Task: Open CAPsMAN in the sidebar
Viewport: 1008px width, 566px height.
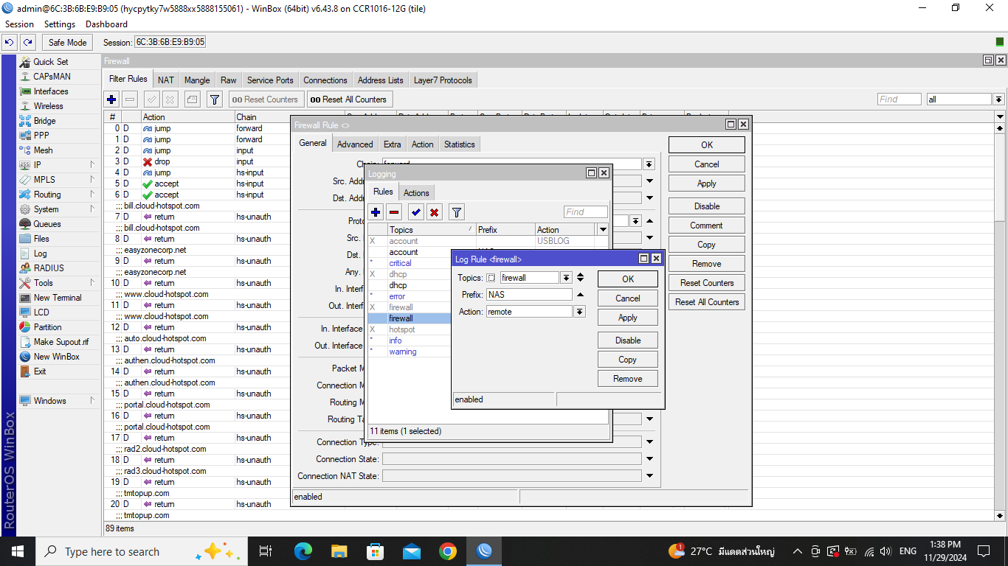Action: [52, 77]
